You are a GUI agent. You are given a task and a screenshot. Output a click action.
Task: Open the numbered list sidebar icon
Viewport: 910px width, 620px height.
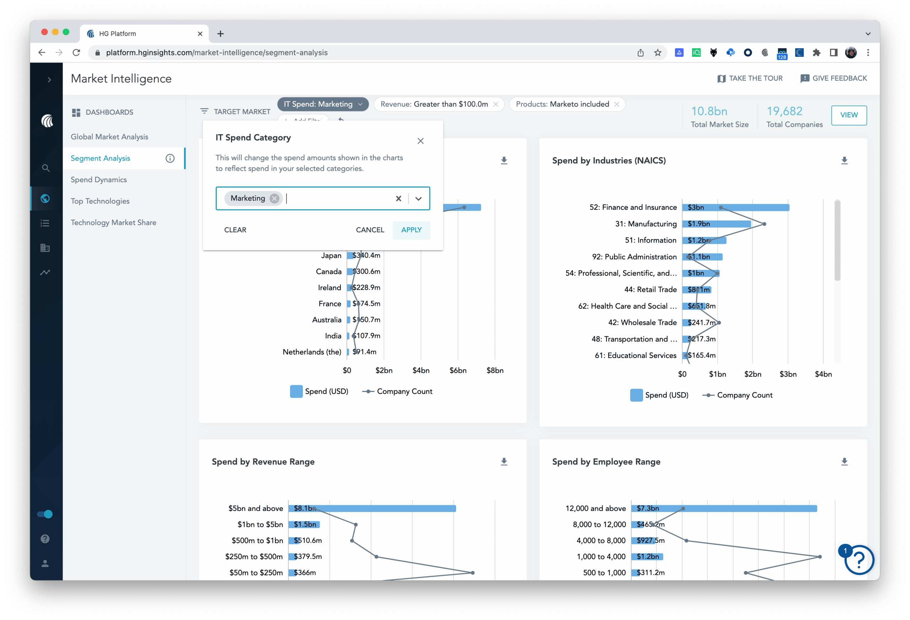tap(45, 223)
